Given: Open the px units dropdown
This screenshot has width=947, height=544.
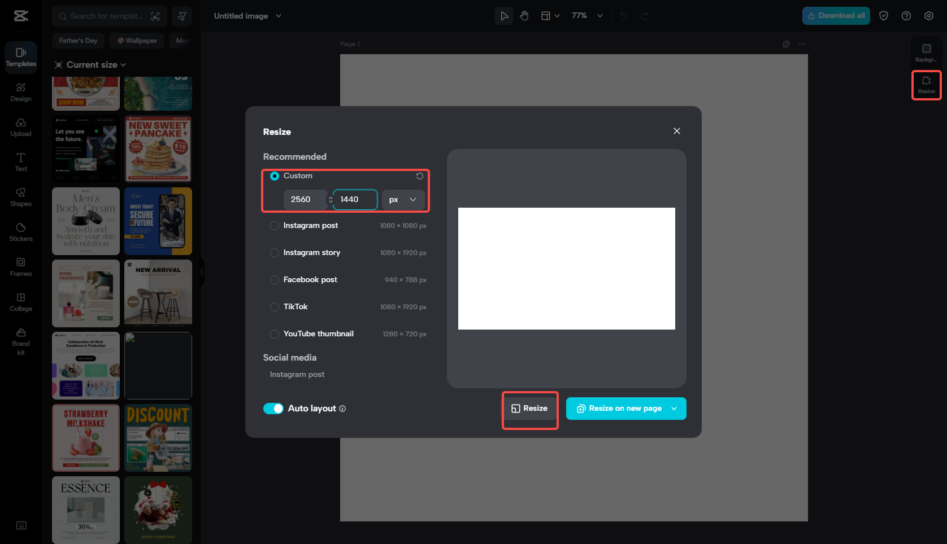Looking at the screenshot, I should 403,199.
